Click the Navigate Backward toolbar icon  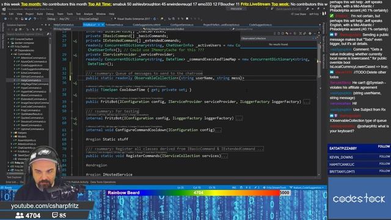[5, 19]
